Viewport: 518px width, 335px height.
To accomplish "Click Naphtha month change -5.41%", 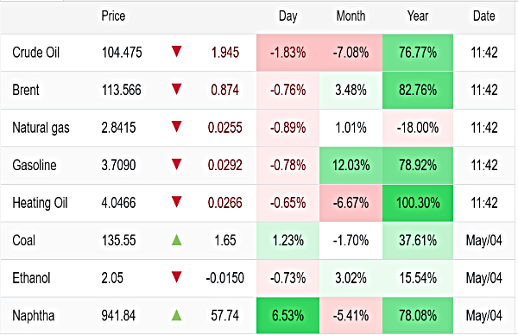I will pyautogui.click(x=351, y=315).
